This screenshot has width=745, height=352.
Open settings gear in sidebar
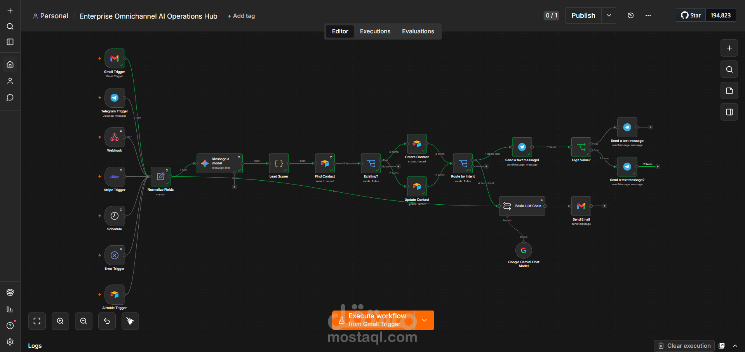[x=10, y=342]
